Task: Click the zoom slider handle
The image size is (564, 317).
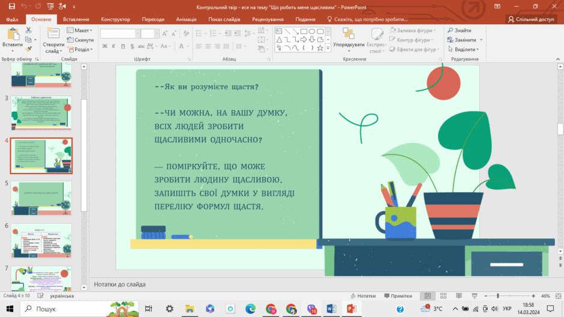Action: [498, 296]
